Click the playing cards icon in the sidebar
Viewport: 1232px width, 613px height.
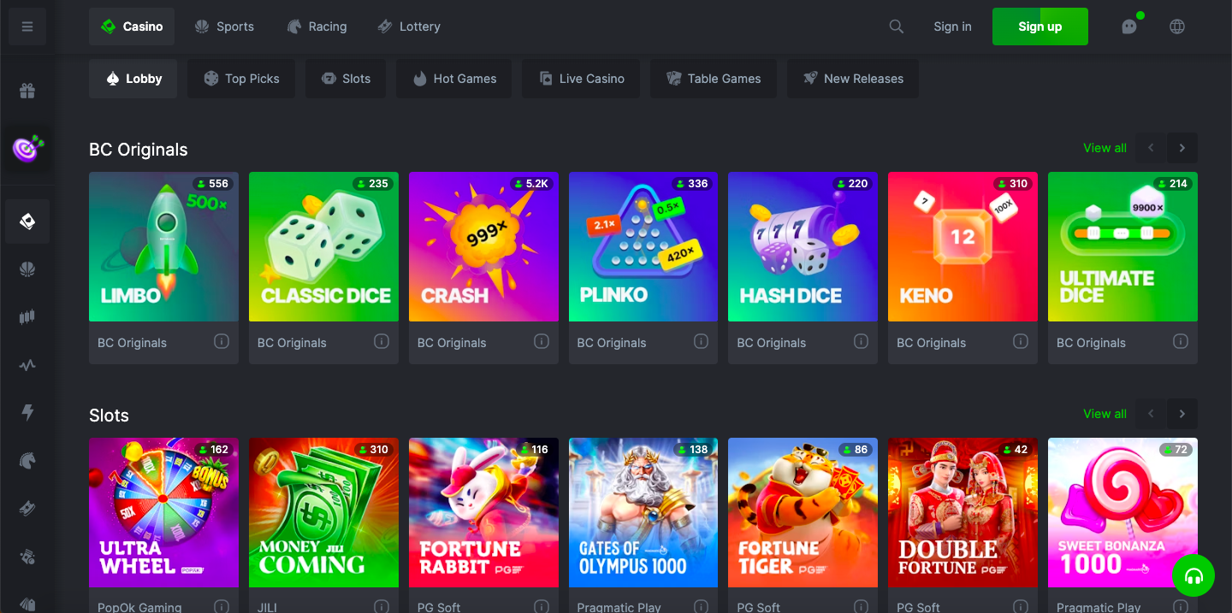[x=27, y=221]
